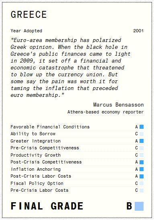Click the Year Adopted label

pos(27,31)
